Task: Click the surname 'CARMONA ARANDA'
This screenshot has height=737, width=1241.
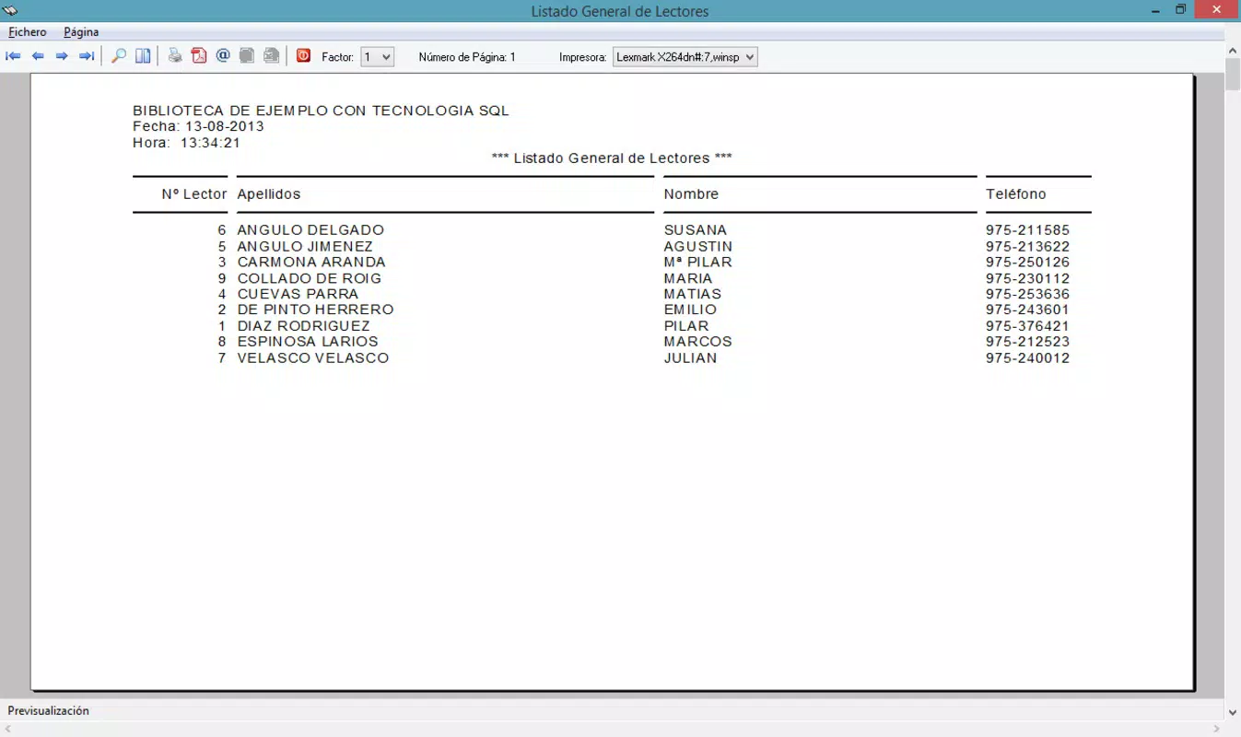Action: point(311,262)
